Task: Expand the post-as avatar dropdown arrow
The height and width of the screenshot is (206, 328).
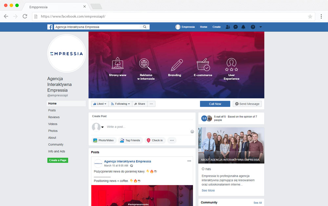Action: coord(102,127)
